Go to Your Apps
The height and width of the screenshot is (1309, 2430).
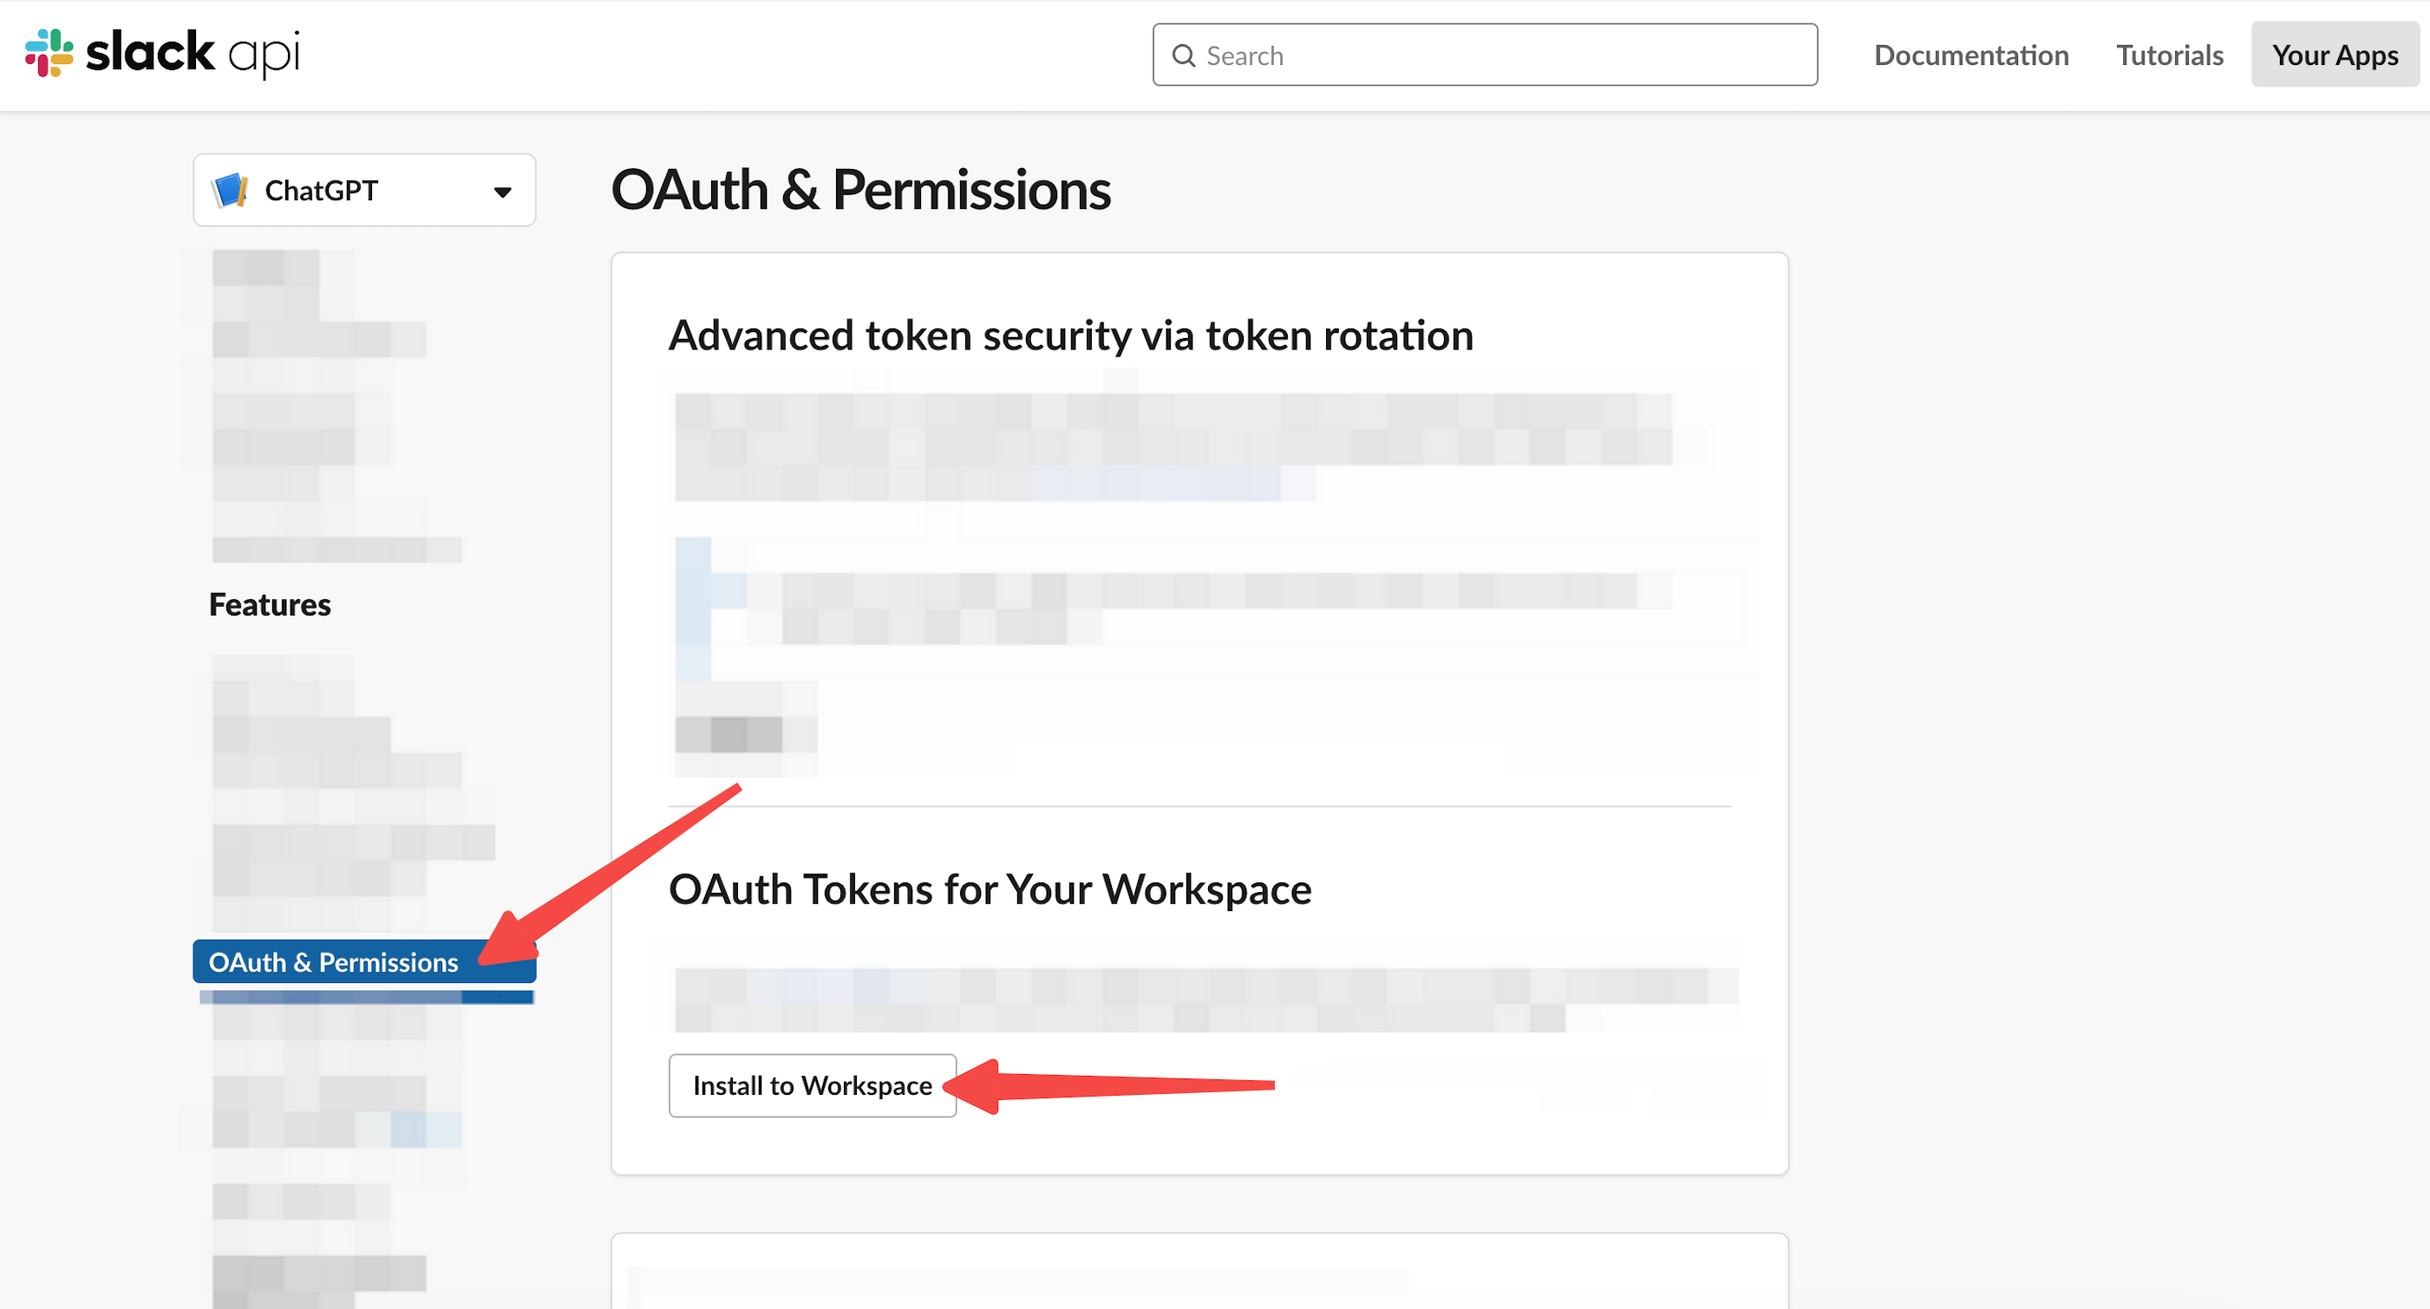(2335, 55)
